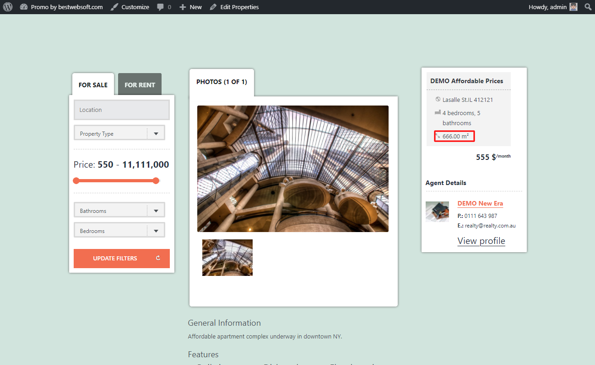
Task: Click the DEMO Affordable Prices title
Action: (x=467, y=81)
